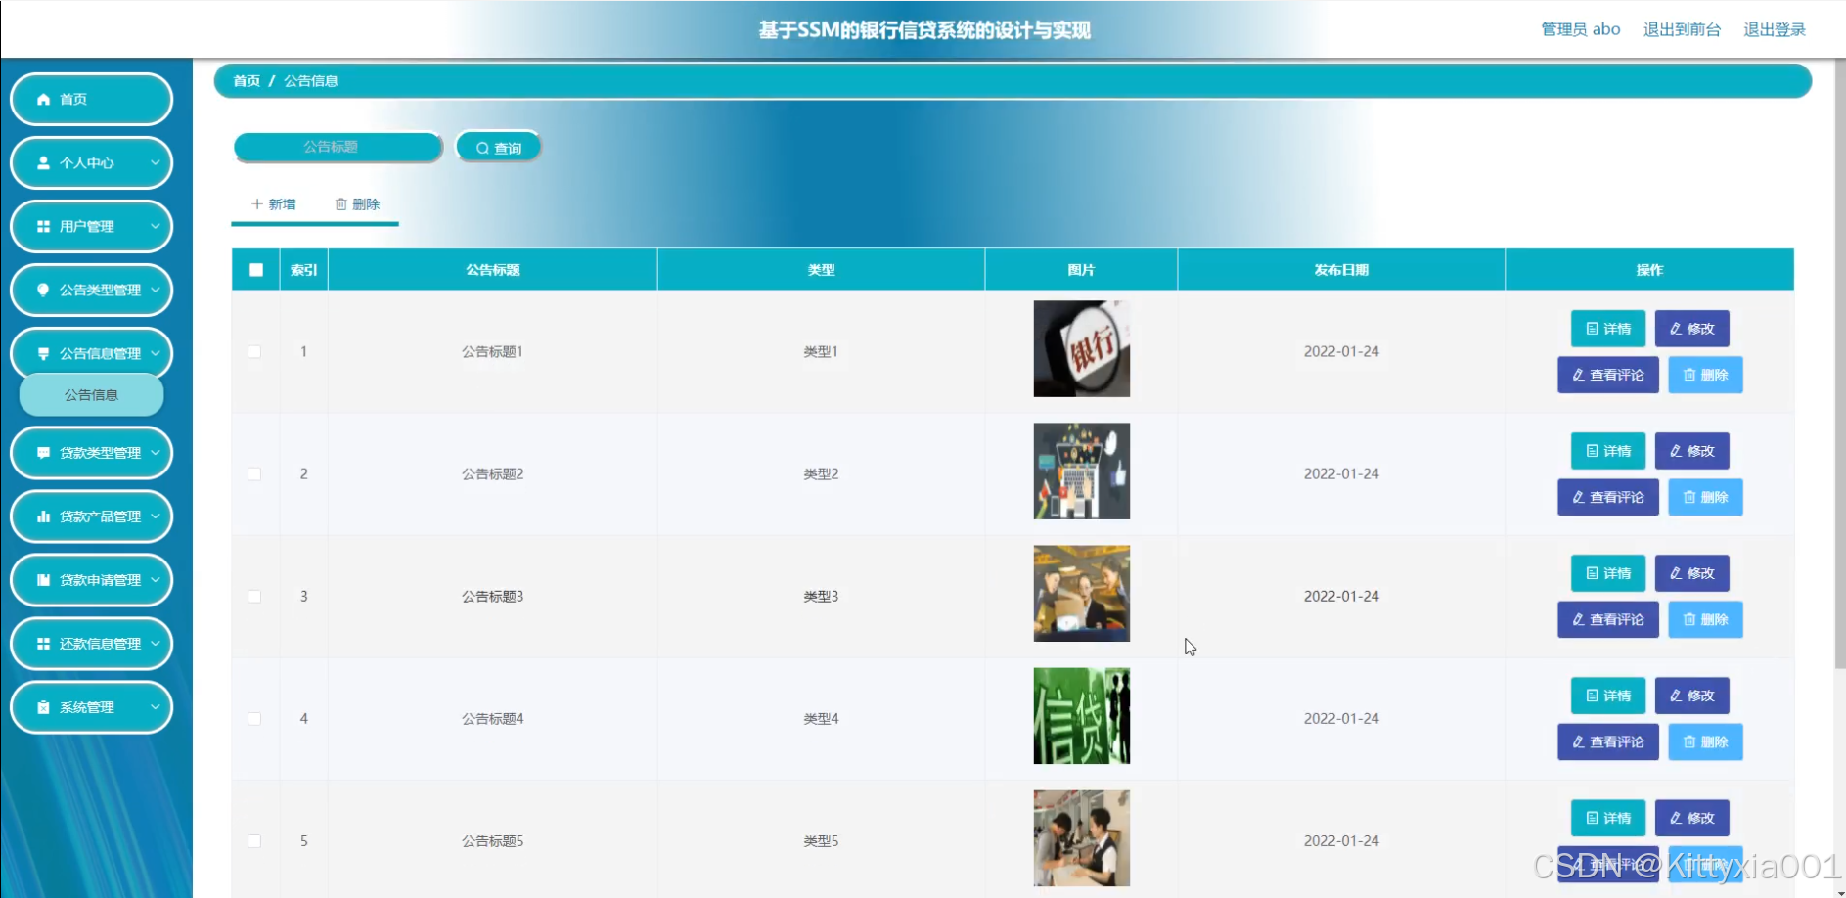Click 详情 button for 公告标题1
1846x898 pixels.
[x=1607, y=329]
